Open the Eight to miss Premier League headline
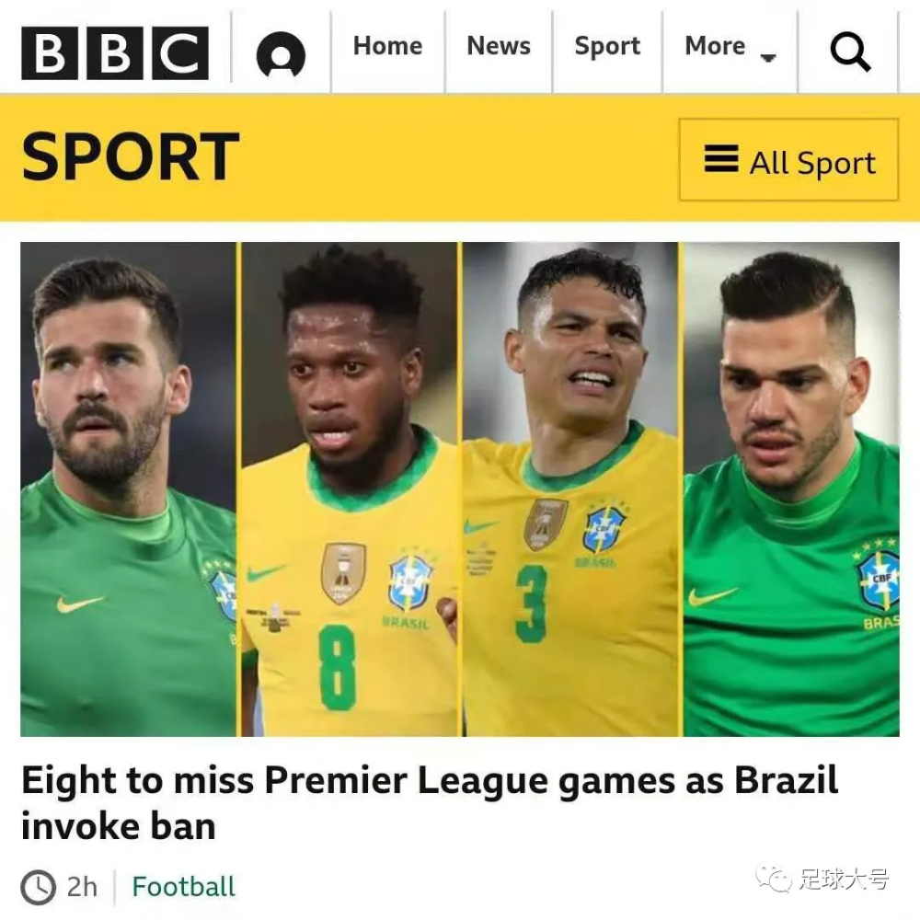 (430, 802)
